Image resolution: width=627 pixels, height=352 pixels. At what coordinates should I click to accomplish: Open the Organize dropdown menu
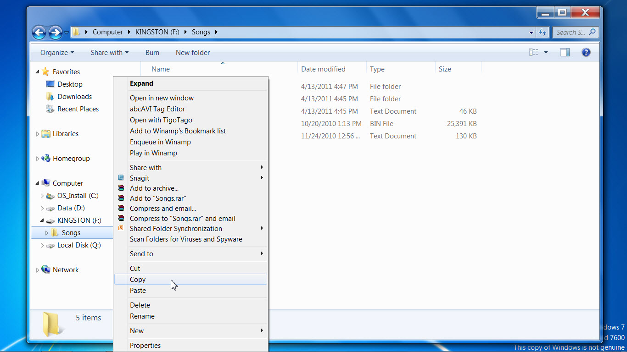(57, 53)
